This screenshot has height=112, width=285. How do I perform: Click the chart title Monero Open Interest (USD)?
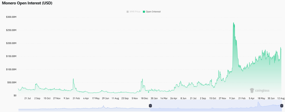tap(27, 3)
